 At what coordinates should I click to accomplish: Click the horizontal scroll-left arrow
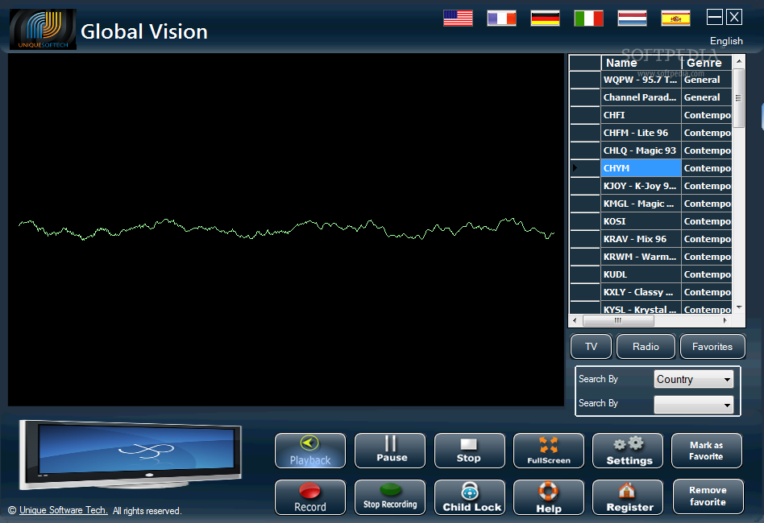click(x=575, y=320)
